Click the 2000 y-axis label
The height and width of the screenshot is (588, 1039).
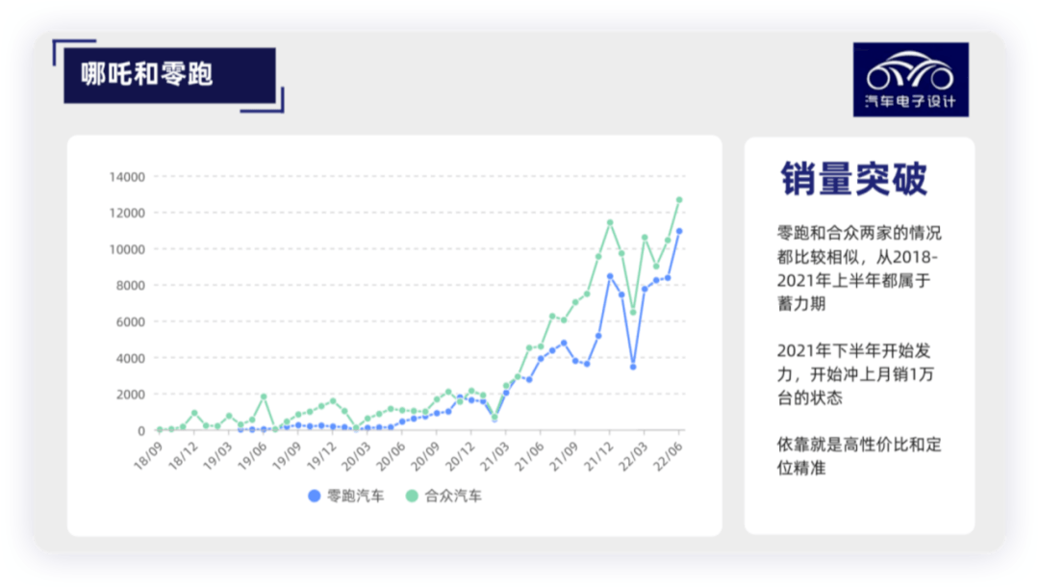click(131, 395)
